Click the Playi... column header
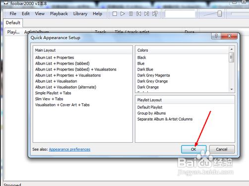Screen dimensions: 249x186 tap(13, 32)
